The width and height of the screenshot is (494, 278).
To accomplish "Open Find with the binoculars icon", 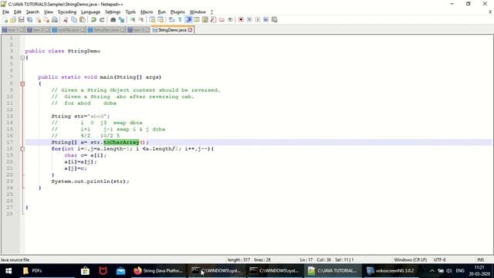I will point(113,19).
